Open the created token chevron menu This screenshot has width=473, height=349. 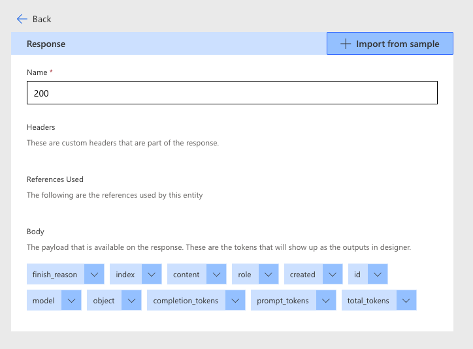click(333, 275)
